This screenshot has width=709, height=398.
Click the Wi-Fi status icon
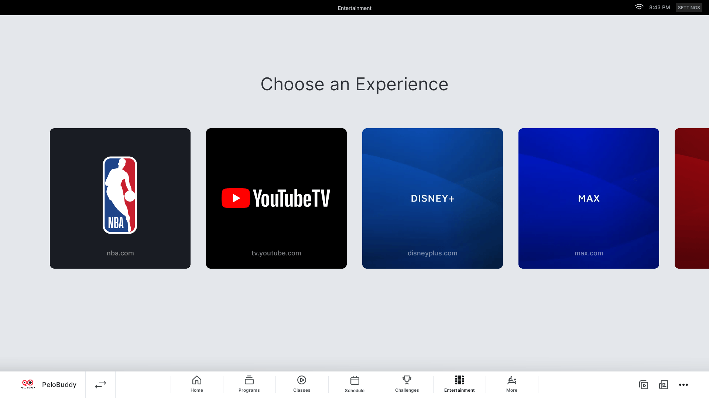639,7
